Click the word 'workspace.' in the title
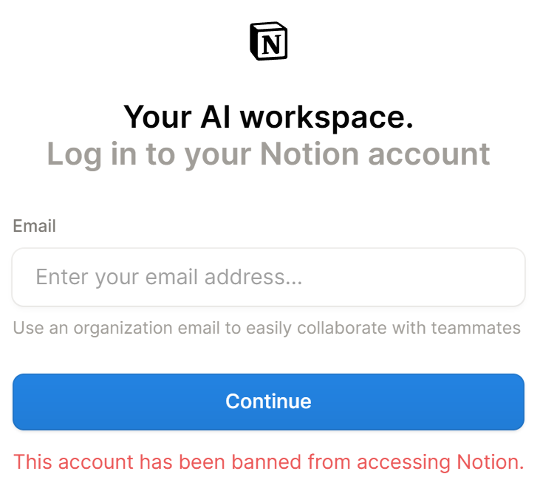Viewport: 540px width, 488px height. (327, 117)
